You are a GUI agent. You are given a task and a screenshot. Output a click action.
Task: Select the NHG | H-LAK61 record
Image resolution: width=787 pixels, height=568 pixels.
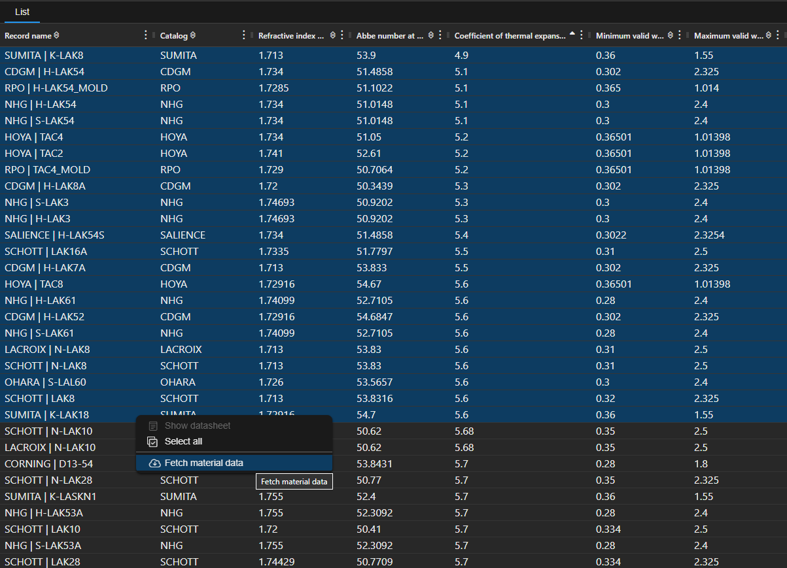(393, 300)
